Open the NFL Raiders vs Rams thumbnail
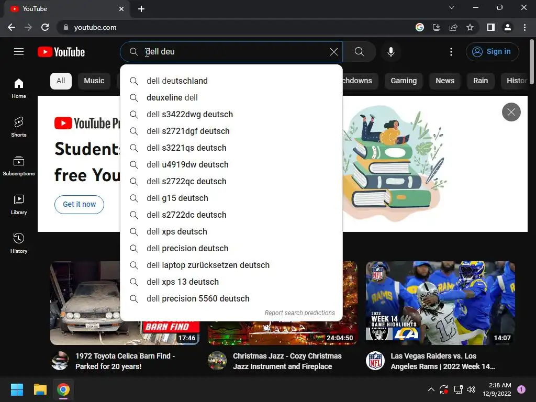The height and width of the screenshot is (402, 536). click(x=440, y=303)
